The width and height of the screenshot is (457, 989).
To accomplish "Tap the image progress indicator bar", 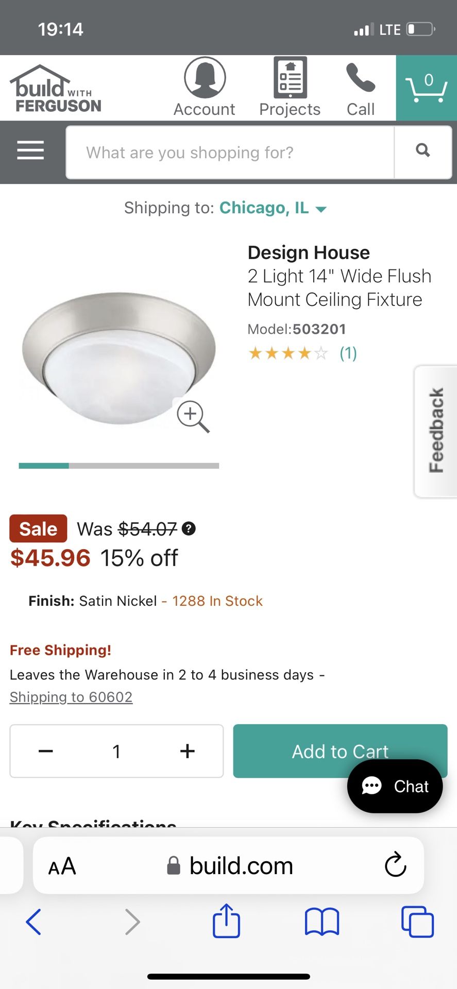I will pyautogui.click(x=119, y=465).
